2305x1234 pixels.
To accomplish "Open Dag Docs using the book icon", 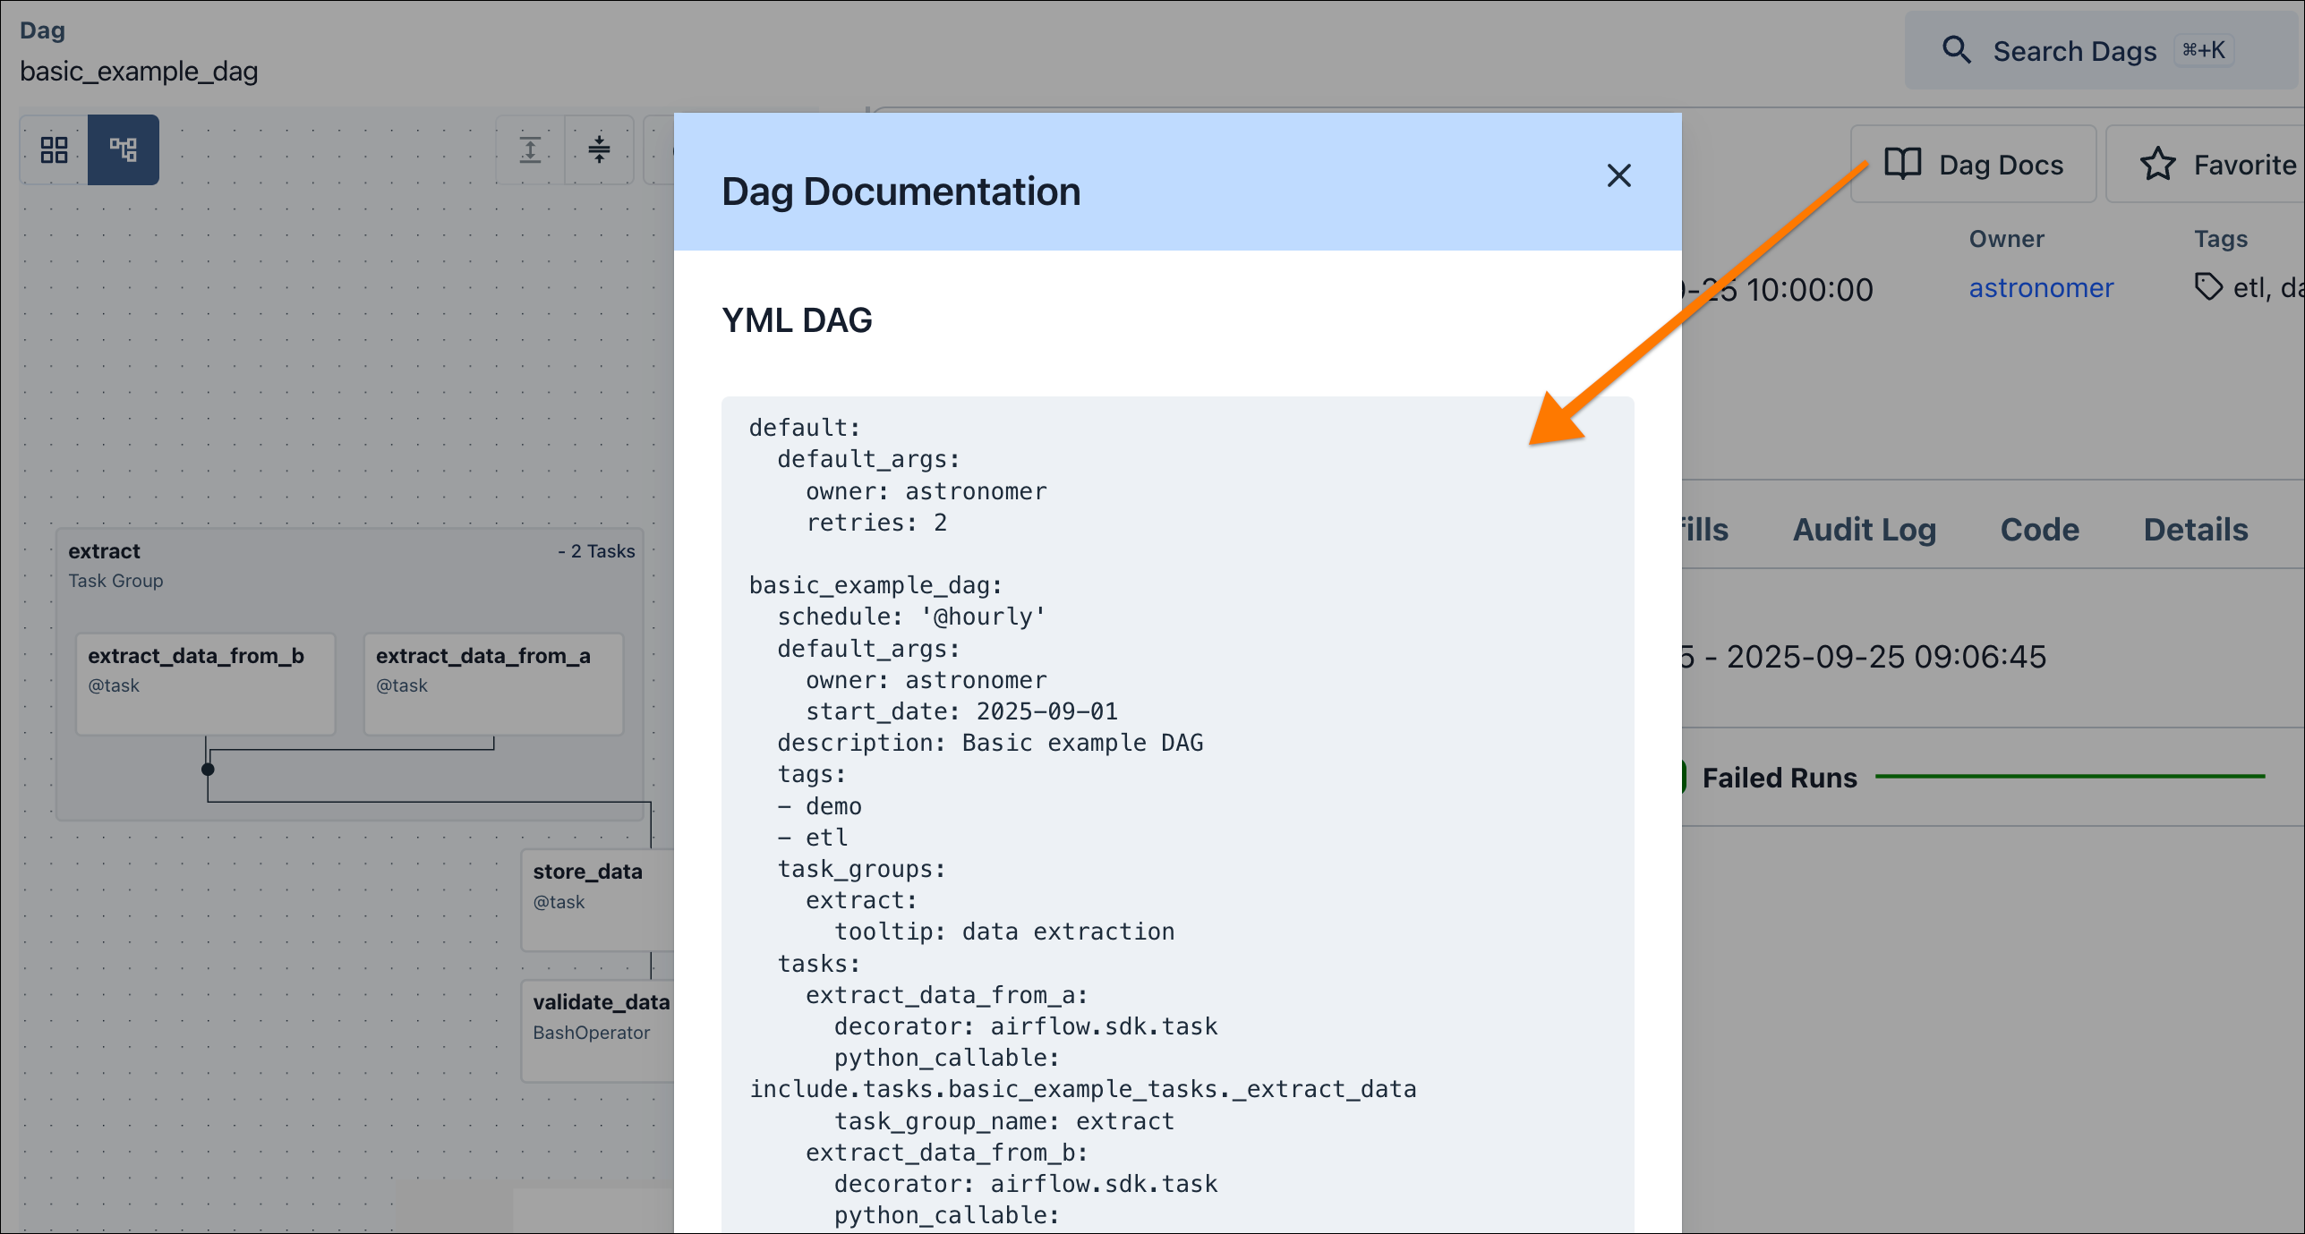I will [1902, 163].
